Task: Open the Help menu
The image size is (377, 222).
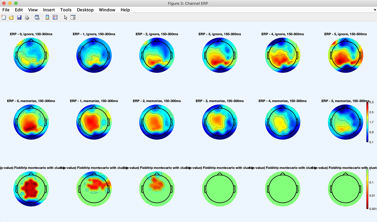Action: pyautogui.click(x=125, y=10)
